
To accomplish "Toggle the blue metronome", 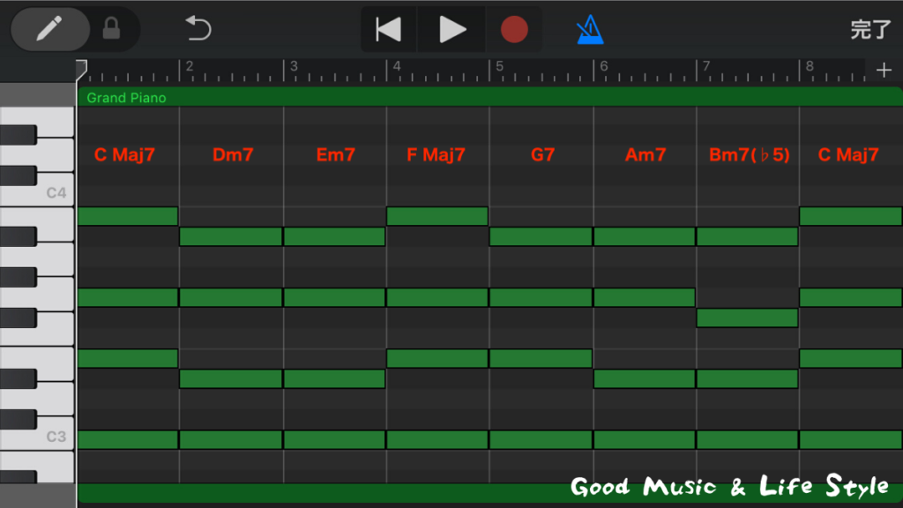I will tap(590, 29).
